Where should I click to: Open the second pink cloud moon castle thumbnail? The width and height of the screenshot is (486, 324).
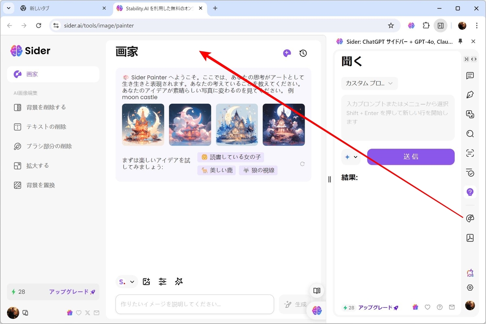(x=190, y=125)
